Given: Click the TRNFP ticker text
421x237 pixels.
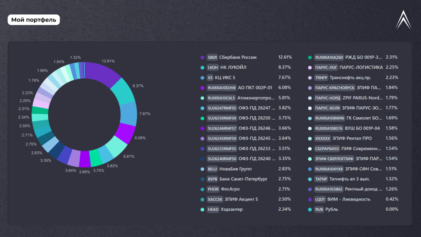Looking at the screenshot, I should [321, 78].
